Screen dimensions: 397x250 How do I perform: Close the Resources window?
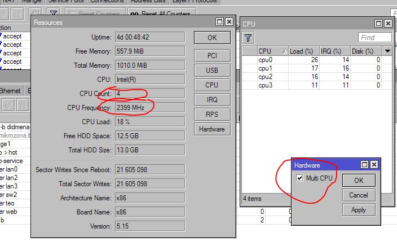coord(229,22)
